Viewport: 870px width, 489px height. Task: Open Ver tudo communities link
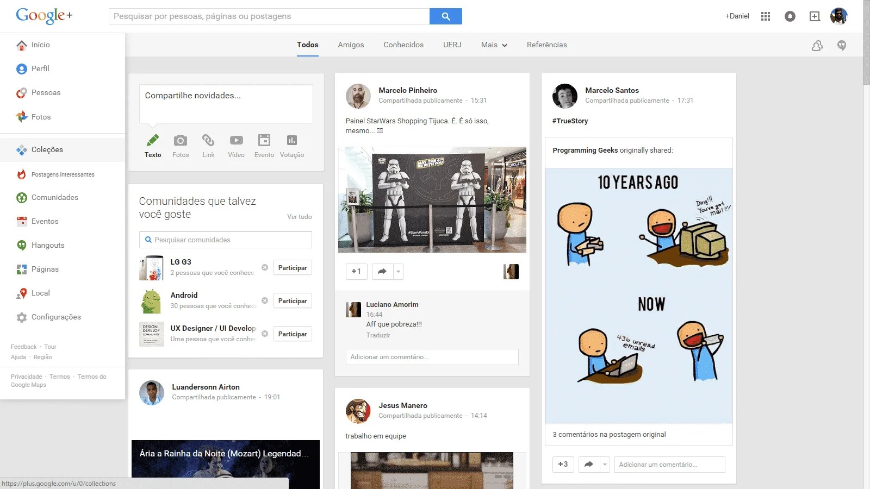[x=300, y=217]
